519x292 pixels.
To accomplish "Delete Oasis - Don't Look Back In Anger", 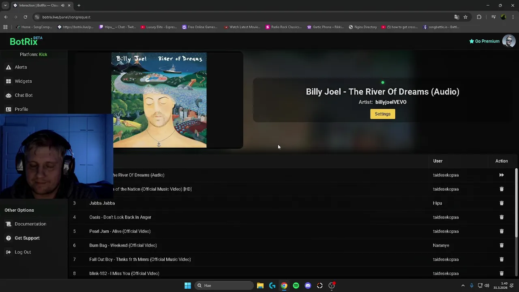I will [x=502, y=217].
